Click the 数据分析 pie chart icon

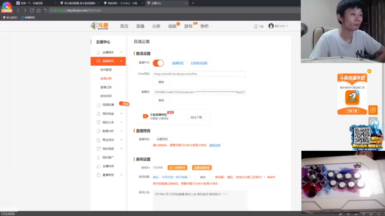pos(99,131)
